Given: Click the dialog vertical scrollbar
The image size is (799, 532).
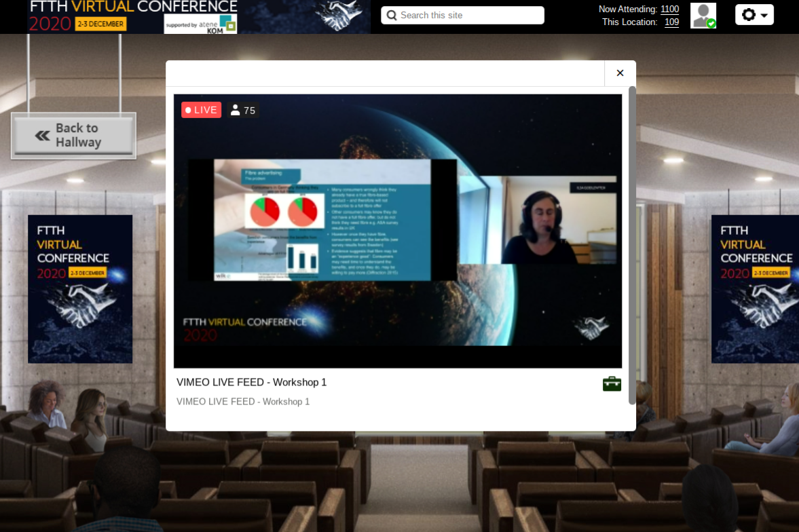Looking at the screenshot, I should (632, 245).
